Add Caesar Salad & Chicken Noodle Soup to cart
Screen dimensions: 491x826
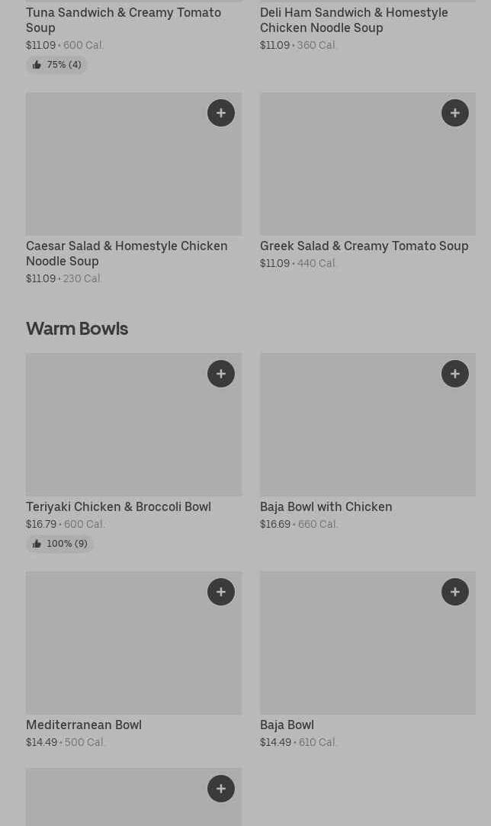tap(221, 113)
